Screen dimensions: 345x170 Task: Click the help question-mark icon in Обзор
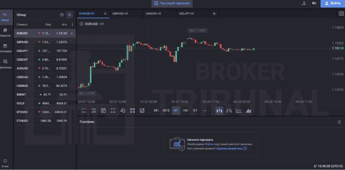[62, 15]
